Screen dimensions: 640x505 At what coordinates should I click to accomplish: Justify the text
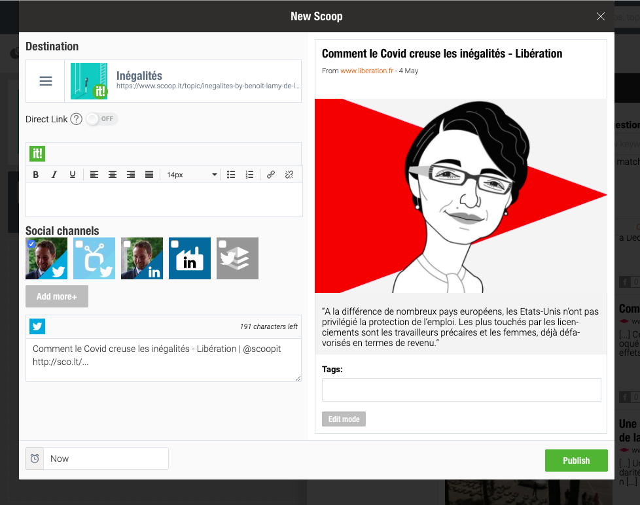coord(149,175)
